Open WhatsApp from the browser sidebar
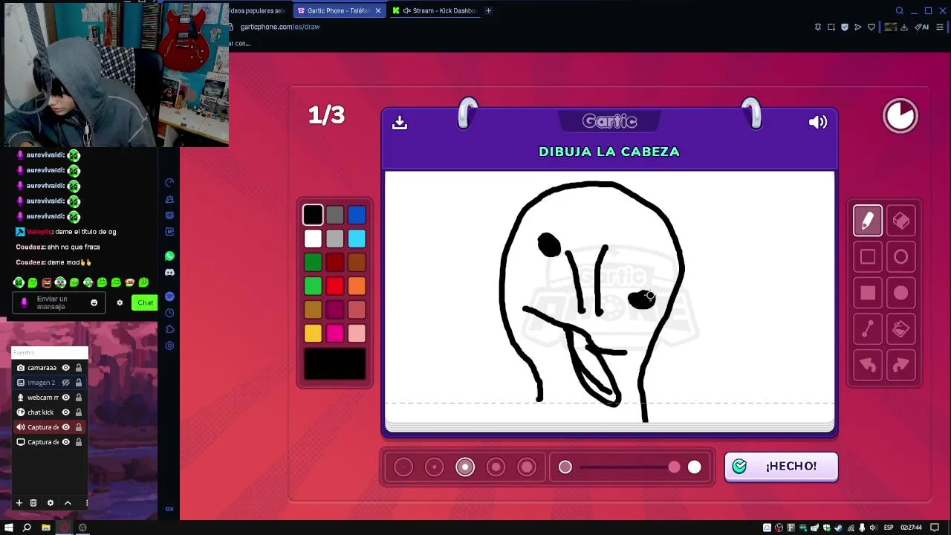951x535 pixels. pos(169,256)
